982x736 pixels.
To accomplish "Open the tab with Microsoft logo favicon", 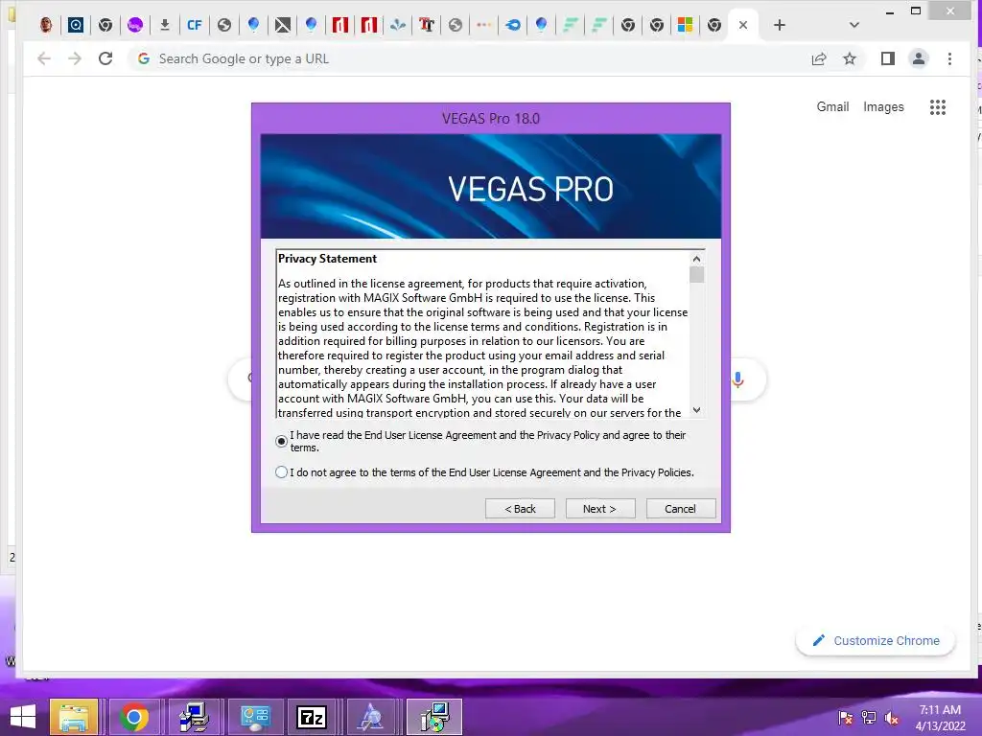I will 685,25.
